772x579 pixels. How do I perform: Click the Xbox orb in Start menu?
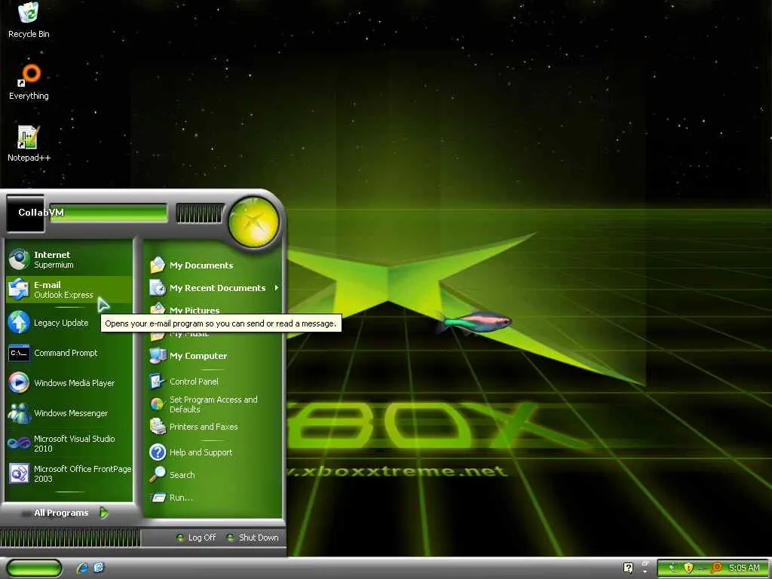(253, 222)
